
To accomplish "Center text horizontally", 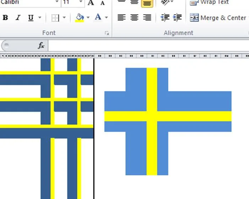I will pos(134,17).
